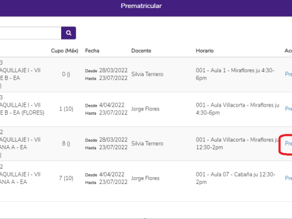Click Pre link for Aula 07 Cabaña
The height and width of the screenshot is (219, 292).
[289, 178]
